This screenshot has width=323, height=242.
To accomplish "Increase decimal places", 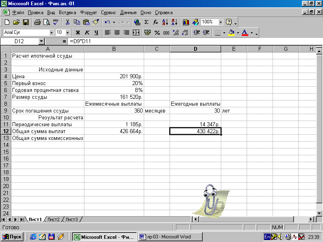I will coord(176,33).
